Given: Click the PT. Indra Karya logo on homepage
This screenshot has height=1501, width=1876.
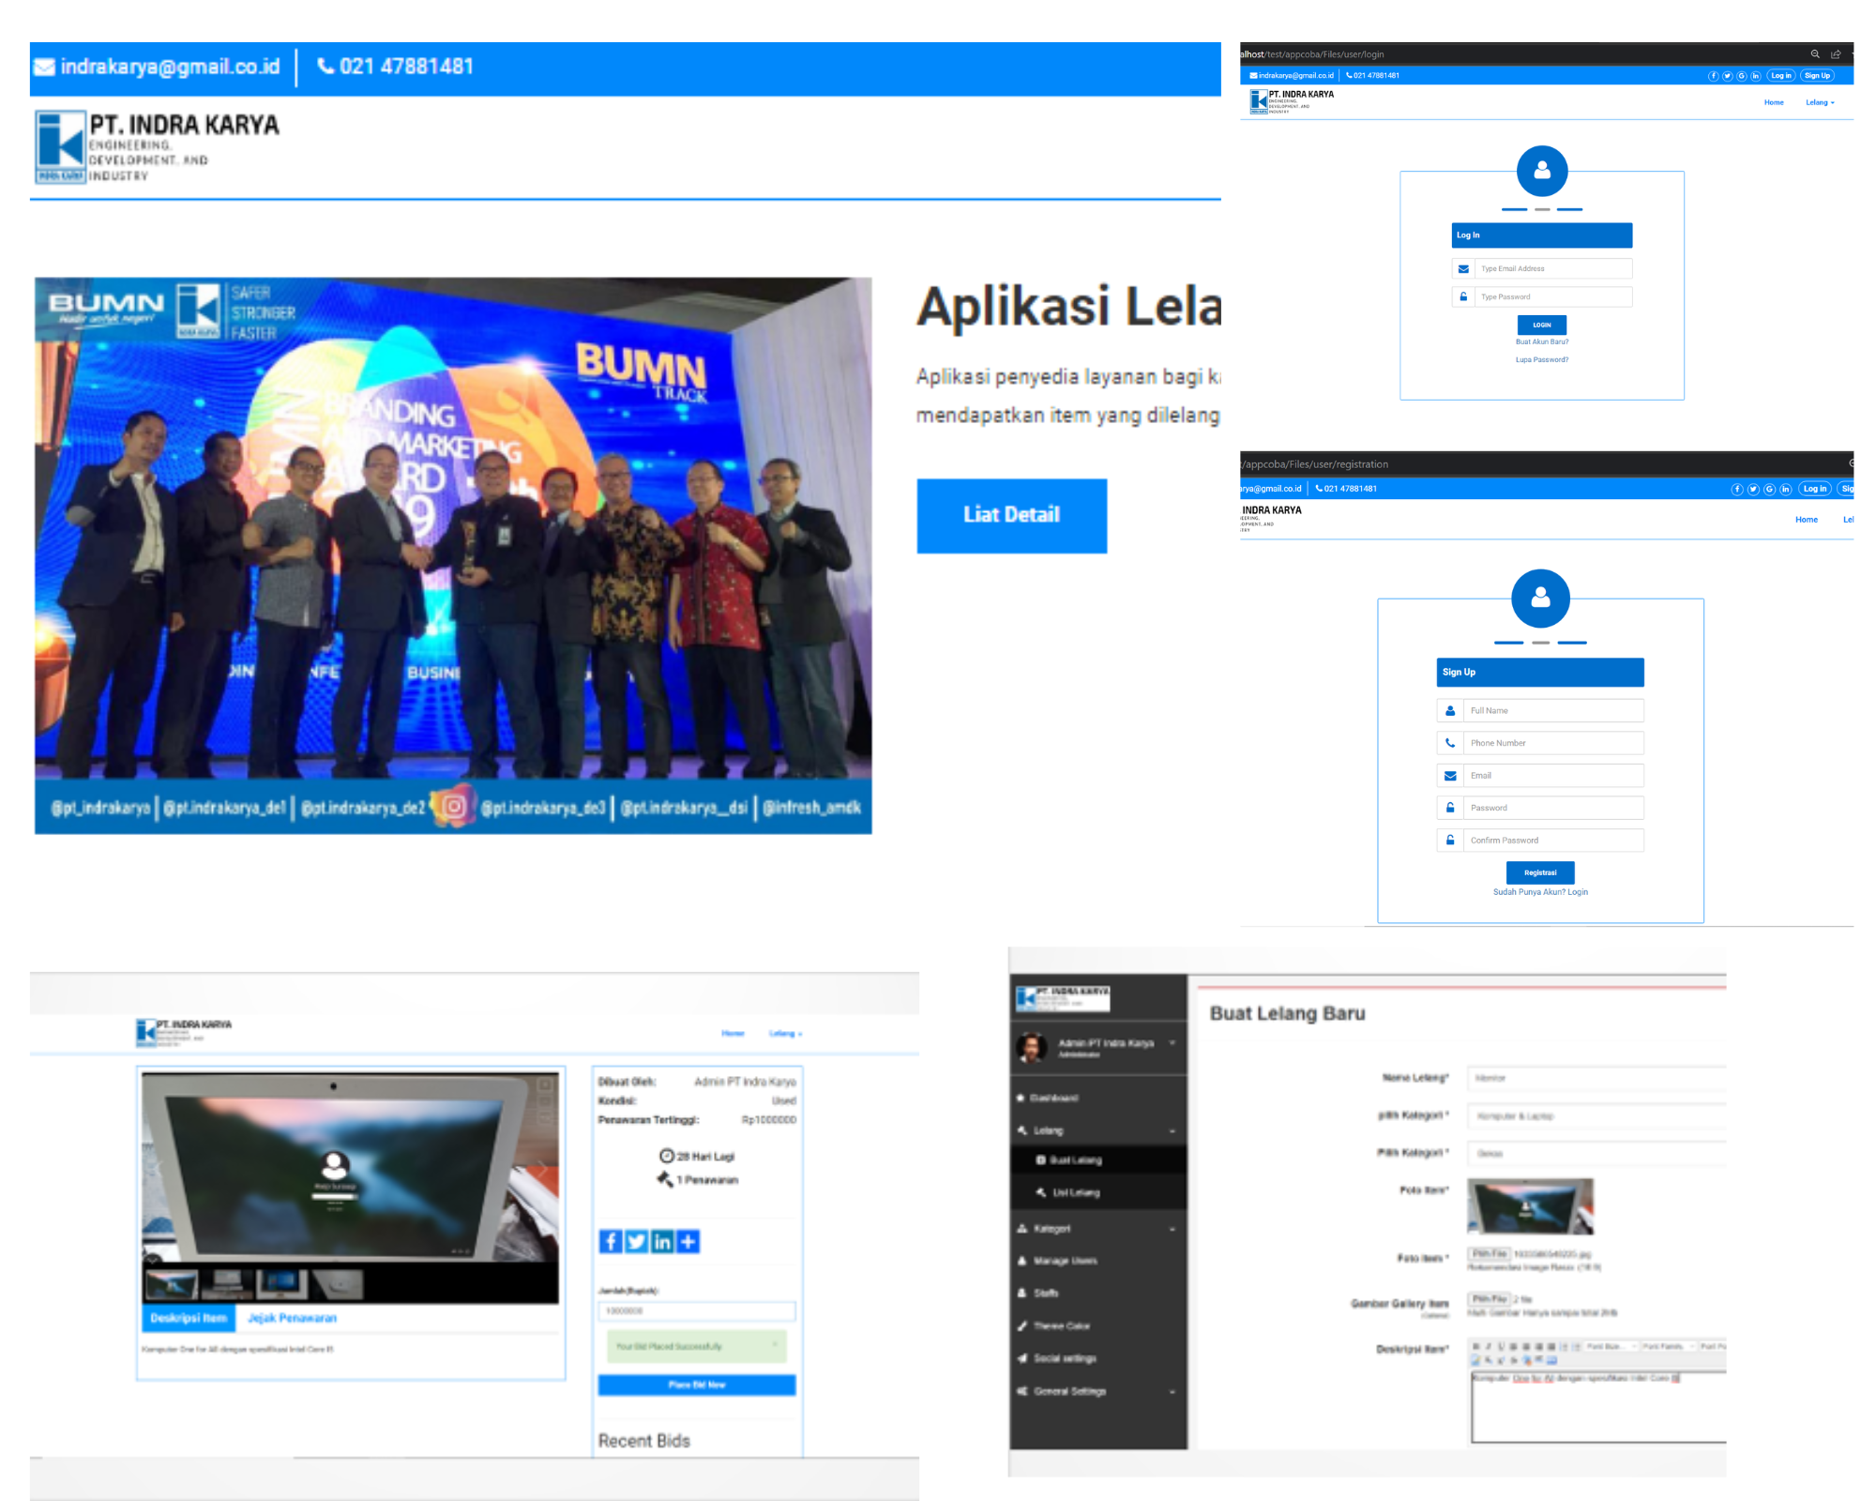Looking at the screenshot, I should (158, 147).
